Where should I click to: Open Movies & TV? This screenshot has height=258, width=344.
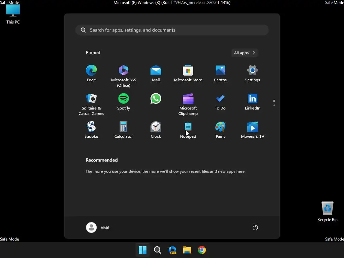pyautogui.click(x=253, y=130)
